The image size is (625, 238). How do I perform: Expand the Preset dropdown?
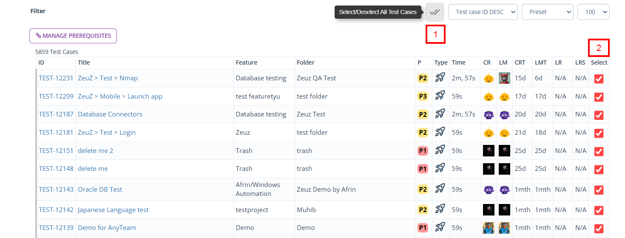pyautogui.click(x=547, y=12)
